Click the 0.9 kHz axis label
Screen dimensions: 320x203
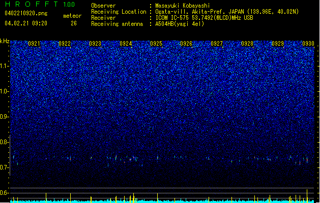pyautogui.click(x=5, y=117)
